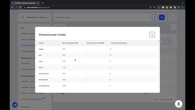Click the blue search button in the query bar
Viewport: 195px width, 110px height.
(x=162, y=17)
